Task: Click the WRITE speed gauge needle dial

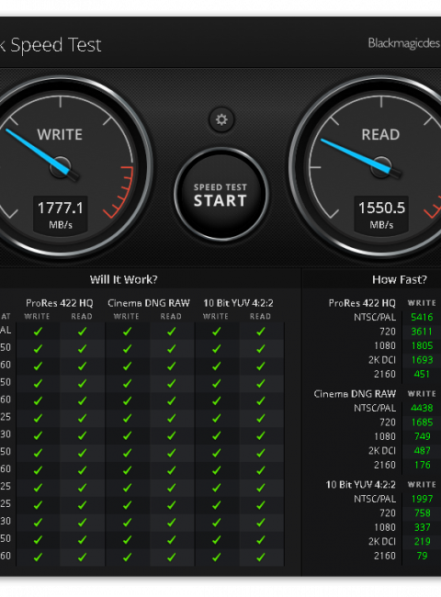Action: pyautogui.click(x=60, y=167)
